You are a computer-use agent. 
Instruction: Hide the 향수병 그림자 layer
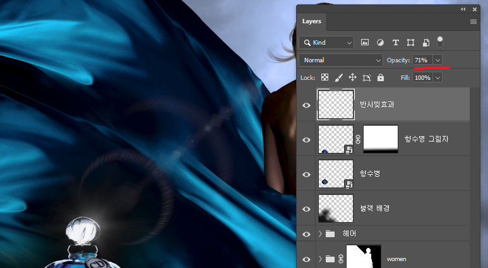point(306,140)
